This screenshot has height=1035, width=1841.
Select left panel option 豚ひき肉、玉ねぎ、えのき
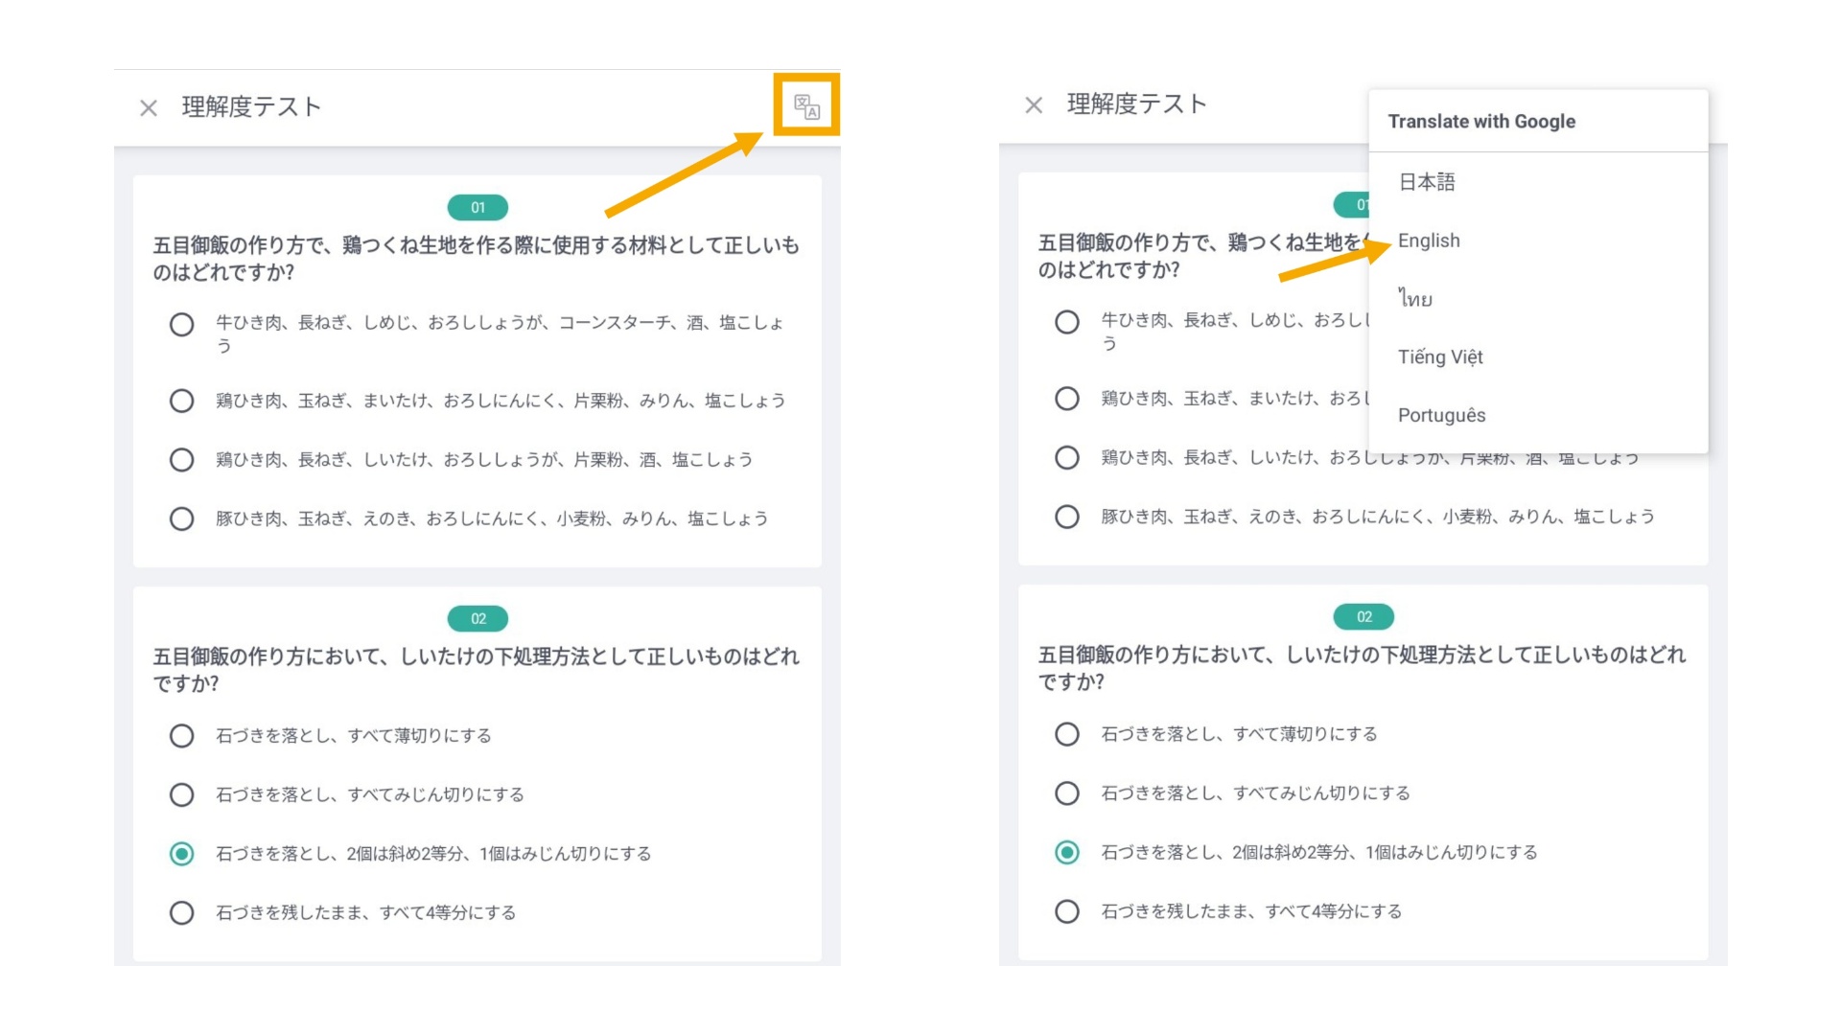tap(182, 518)
